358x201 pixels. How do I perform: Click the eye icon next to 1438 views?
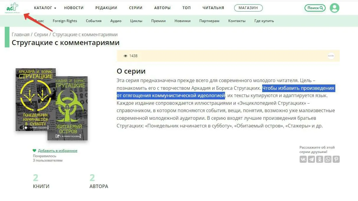[x=125, y=56]
